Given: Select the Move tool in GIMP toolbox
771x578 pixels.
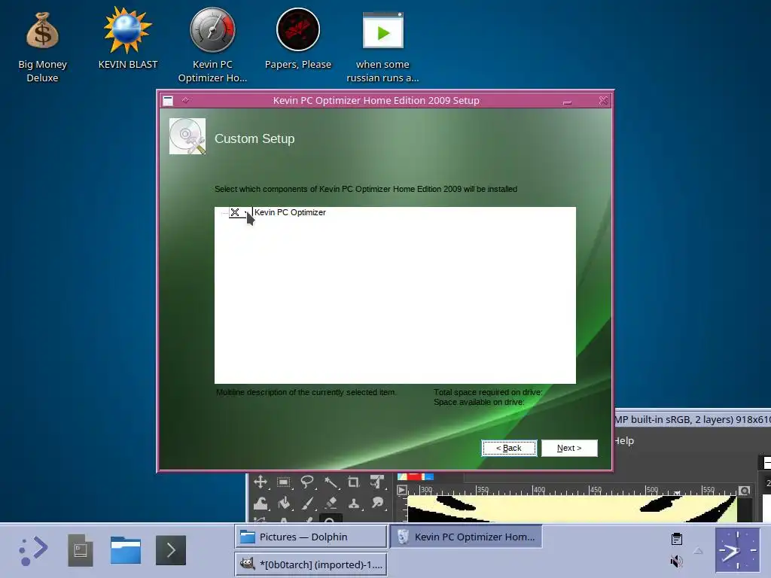Looking at the screenshot, I should (261, 482).
